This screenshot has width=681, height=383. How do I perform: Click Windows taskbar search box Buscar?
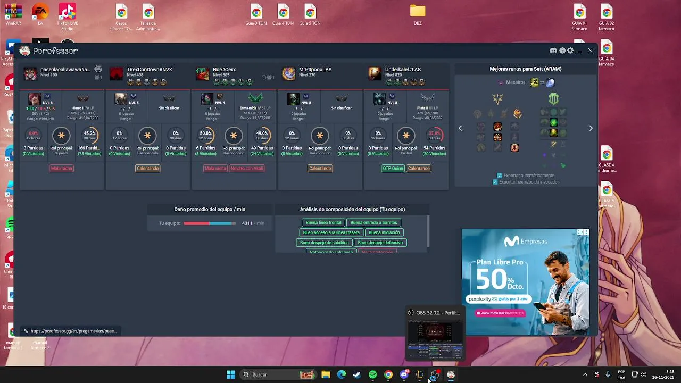[278, 374]
